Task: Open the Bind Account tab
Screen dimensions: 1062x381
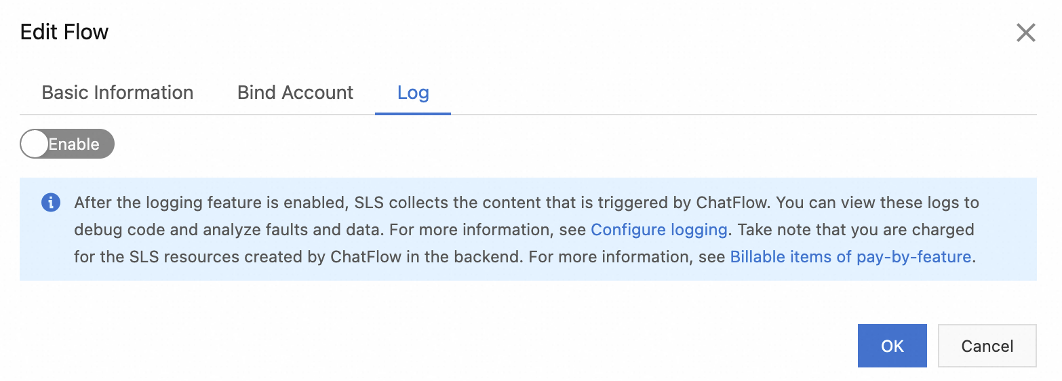Action: [x=295, y=92]
